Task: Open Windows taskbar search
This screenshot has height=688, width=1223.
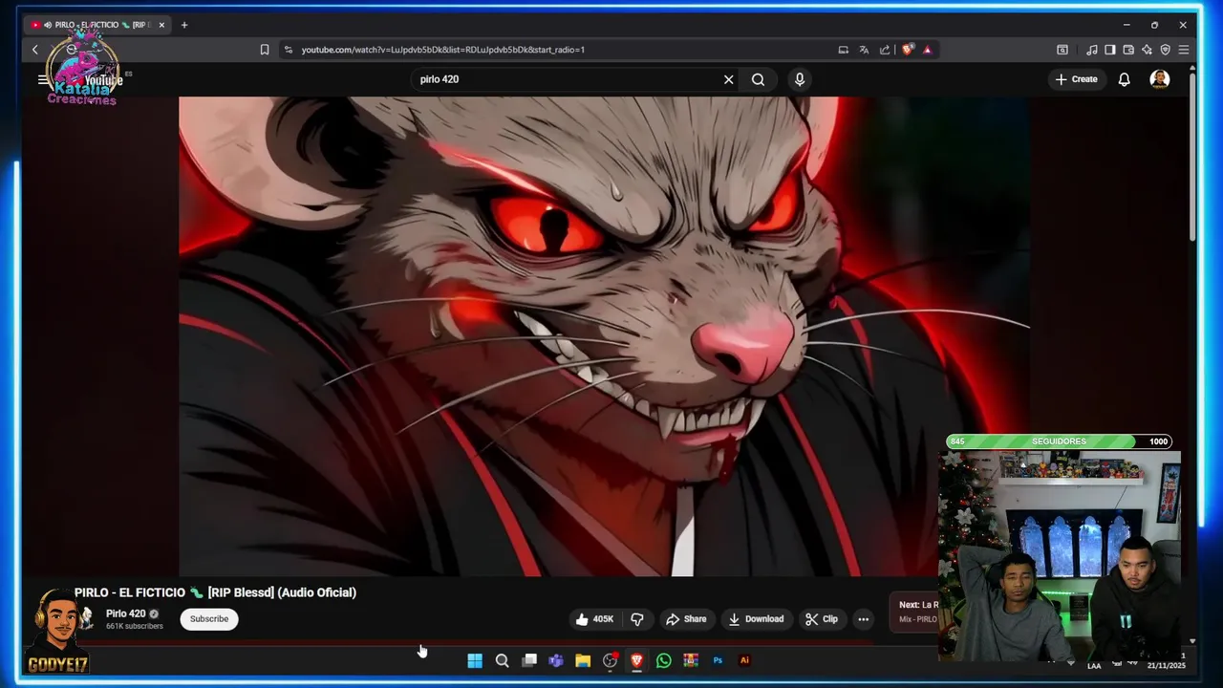Action: click(x=502, y=660)
